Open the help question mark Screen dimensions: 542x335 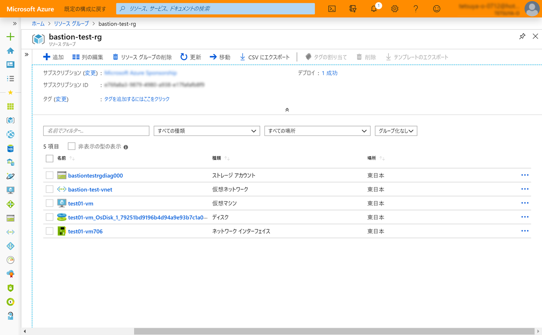pos(416,9)
